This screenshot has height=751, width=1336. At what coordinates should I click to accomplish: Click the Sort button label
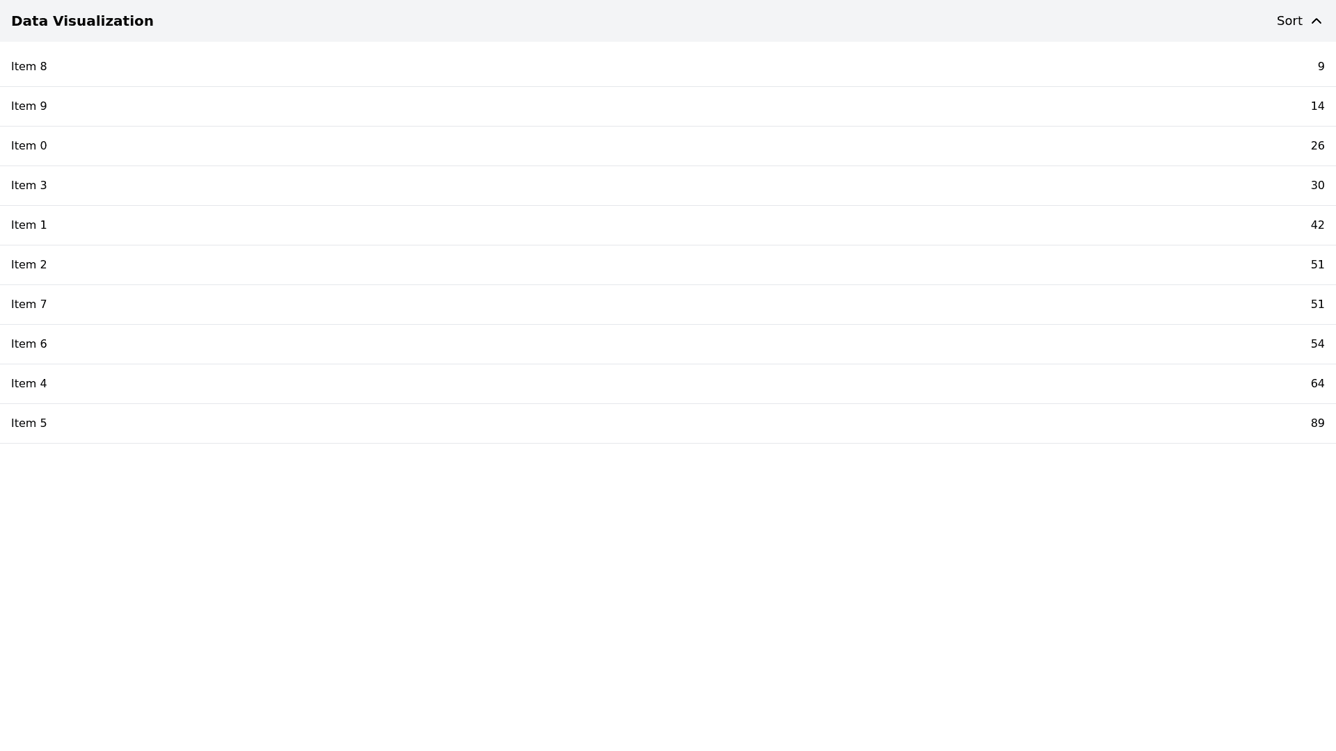point(1289,21)
